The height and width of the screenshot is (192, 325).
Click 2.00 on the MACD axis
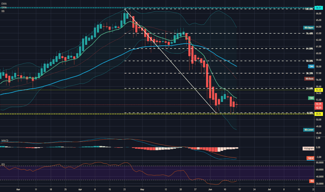(318, 138)
